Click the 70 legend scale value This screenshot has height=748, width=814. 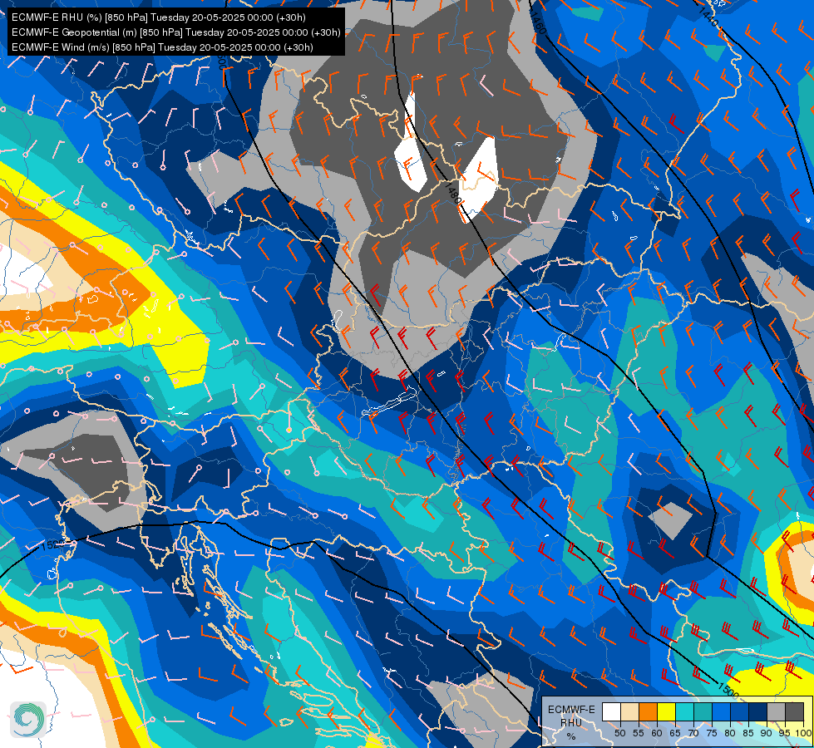point(693,733)
